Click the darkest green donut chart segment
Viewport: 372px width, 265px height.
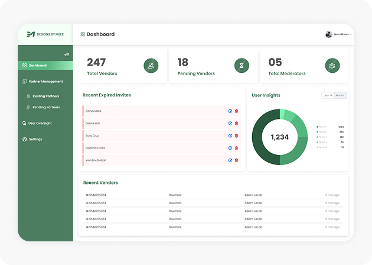click(x=257, y=137)
